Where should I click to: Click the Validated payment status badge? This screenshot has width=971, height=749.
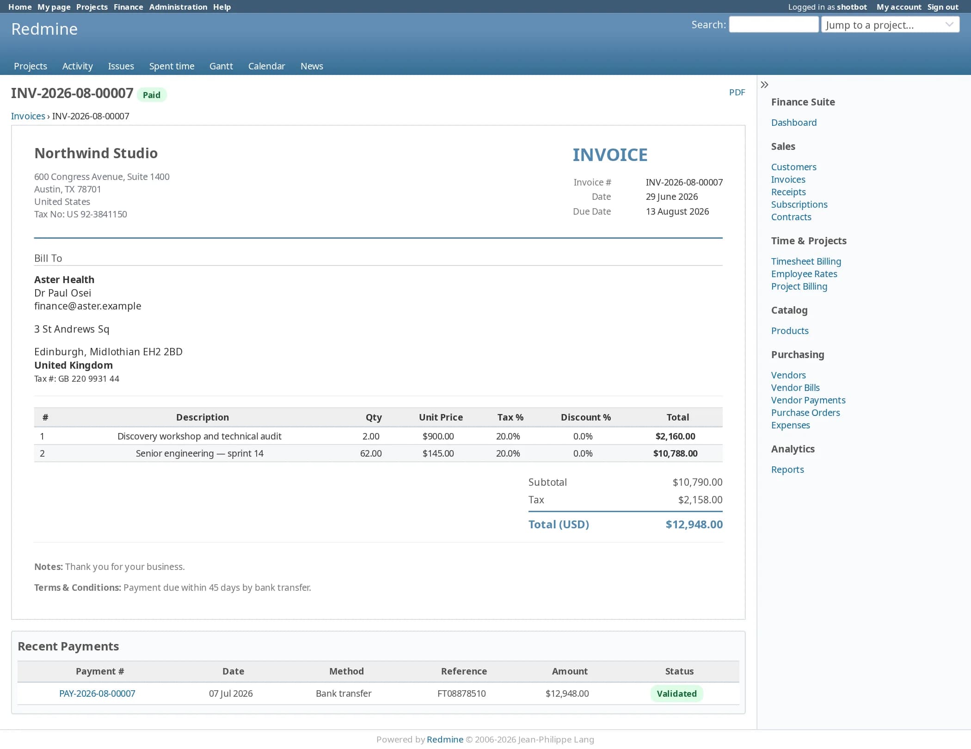pos(676,693)
